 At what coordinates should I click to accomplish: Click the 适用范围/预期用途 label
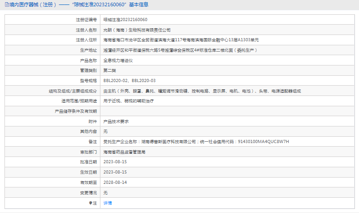click(x=79, y=101)
